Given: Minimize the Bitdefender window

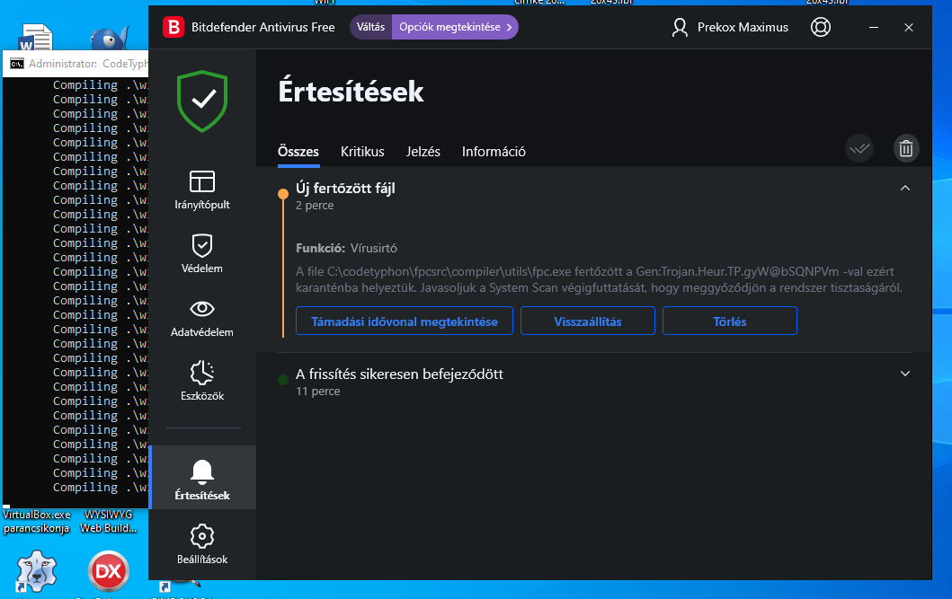Looking at the screenshot, I should tap(874, 27).
